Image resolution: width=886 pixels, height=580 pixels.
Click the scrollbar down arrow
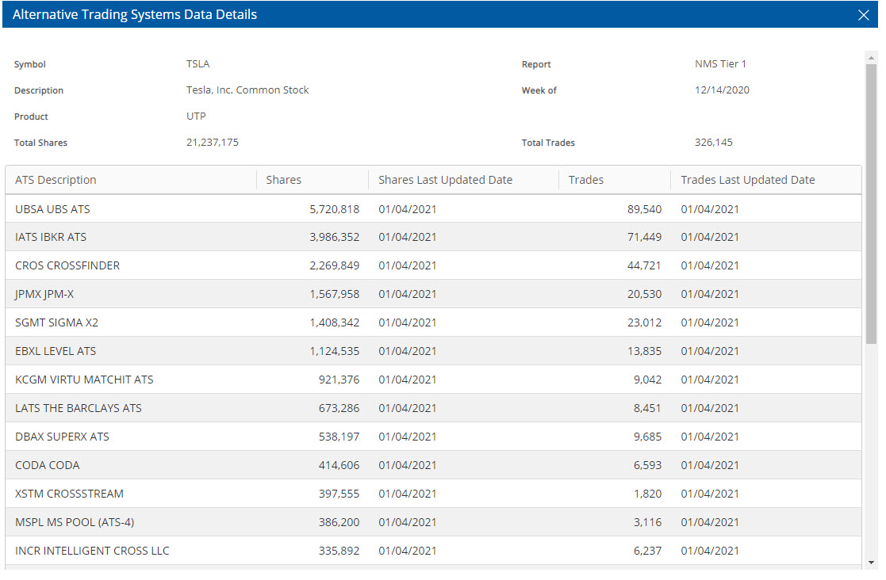(871, 563)
